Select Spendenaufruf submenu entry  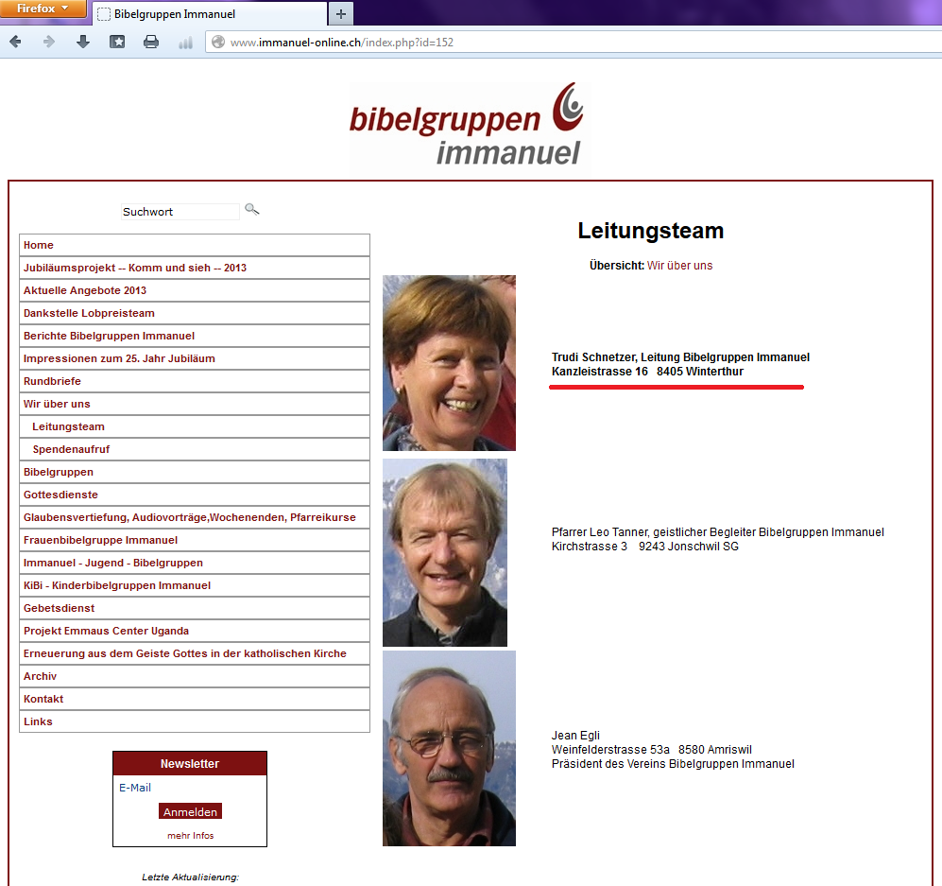point(71,449)
